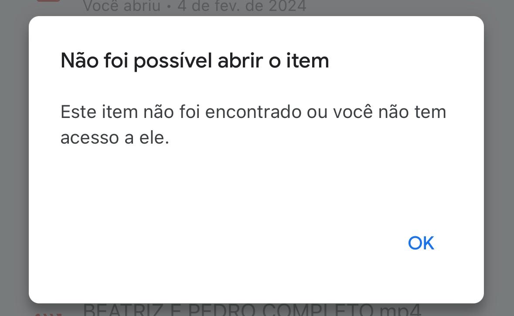Click the dimmed background to dismiss the popup
Image resolution: width=514 pixels, height=316 pixels.
[x=13, y=174]
